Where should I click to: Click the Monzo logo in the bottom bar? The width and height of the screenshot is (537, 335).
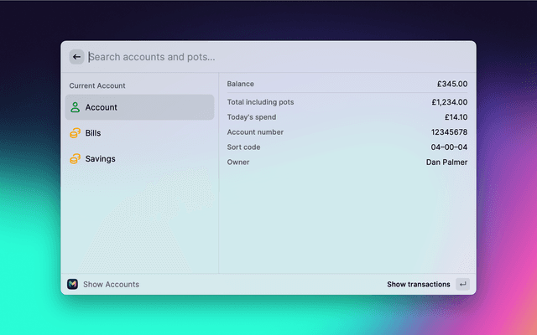[72, 285]
